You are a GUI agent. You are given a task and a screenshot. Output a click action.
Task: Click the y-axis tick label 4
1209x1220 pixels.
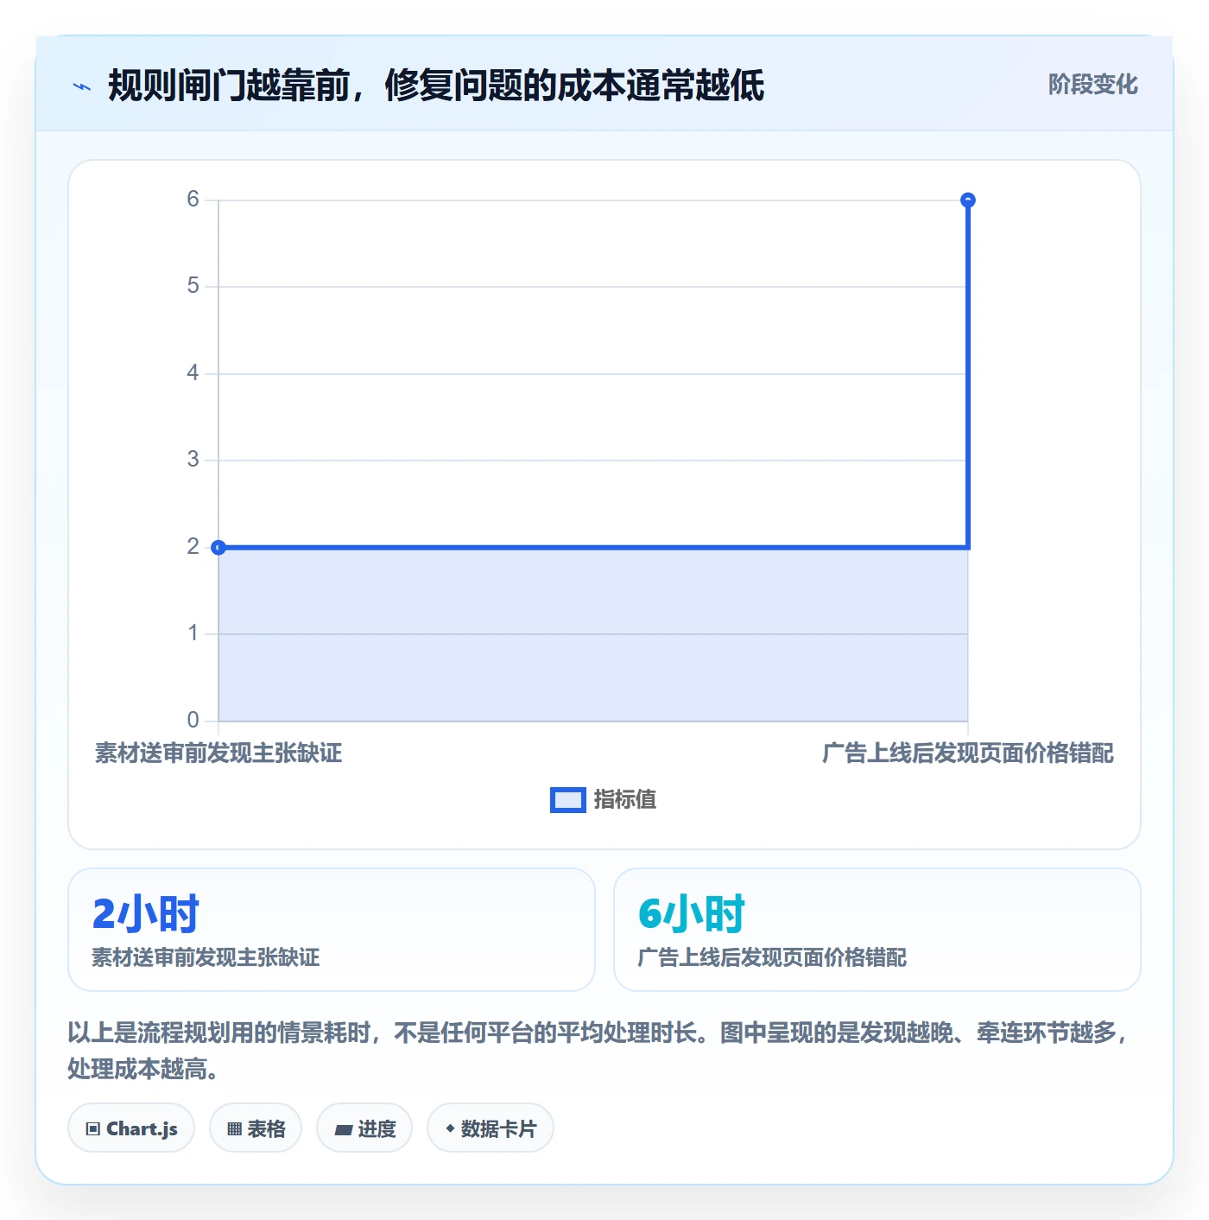[x=193, y=373]
